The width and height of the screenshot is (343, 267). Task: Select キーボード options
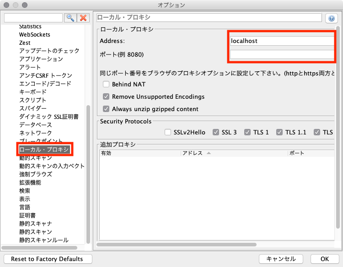33,92
